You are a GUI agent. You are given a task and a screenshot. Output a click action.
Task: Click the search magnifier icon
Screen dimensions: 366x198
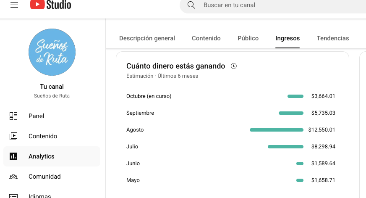point(191,5)
